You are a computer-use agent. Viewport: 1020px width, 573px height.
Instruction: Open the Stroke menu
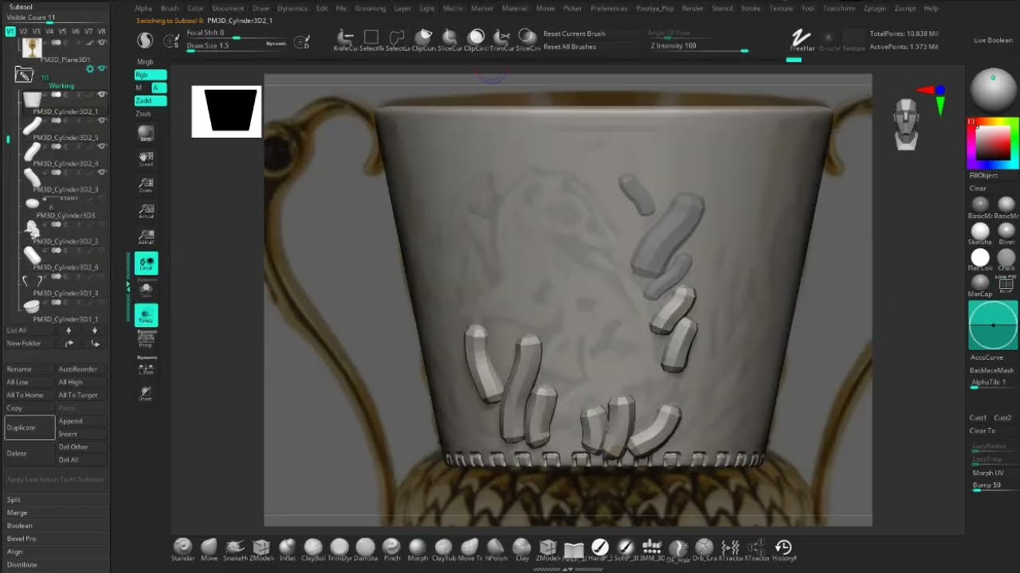coord(751,8)
